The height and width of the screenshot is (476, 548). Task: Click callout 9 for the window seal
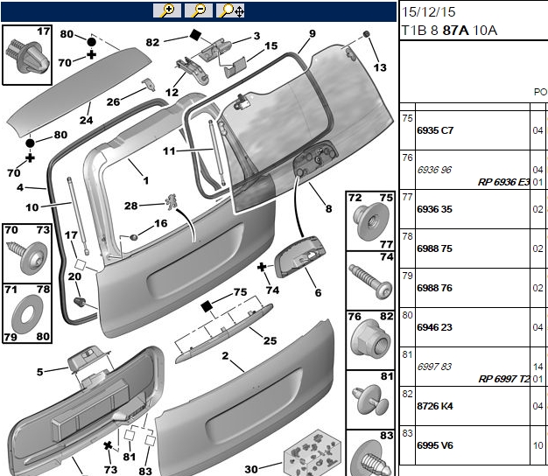313,33
